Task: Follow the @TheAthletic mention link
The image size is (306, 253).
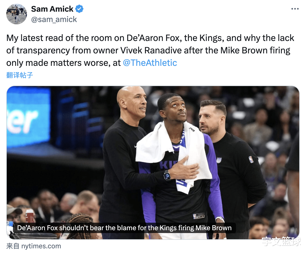Action: point(150,63)
